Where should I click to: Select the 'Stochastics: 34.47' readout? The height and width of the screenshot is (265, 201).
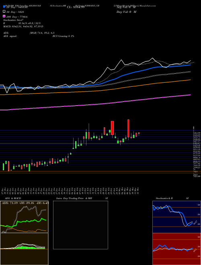coord(13,20)
